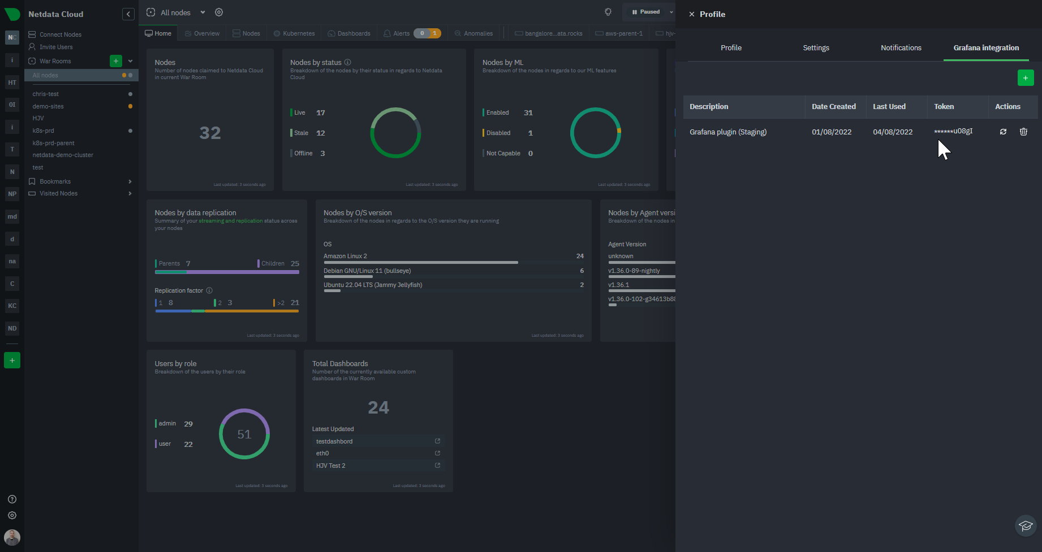The width and height of the screenshot is (1042, 552).
Task: Click the lightbulb hint icon
Action: coord(608,12)
